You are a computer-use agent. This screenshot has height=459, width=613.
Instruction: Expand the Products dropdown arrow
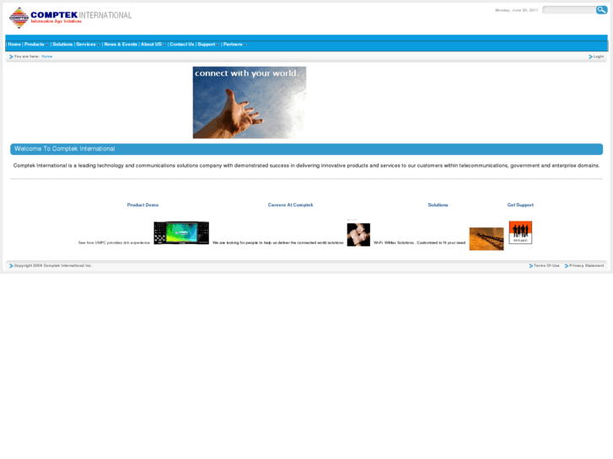[47, 45]
